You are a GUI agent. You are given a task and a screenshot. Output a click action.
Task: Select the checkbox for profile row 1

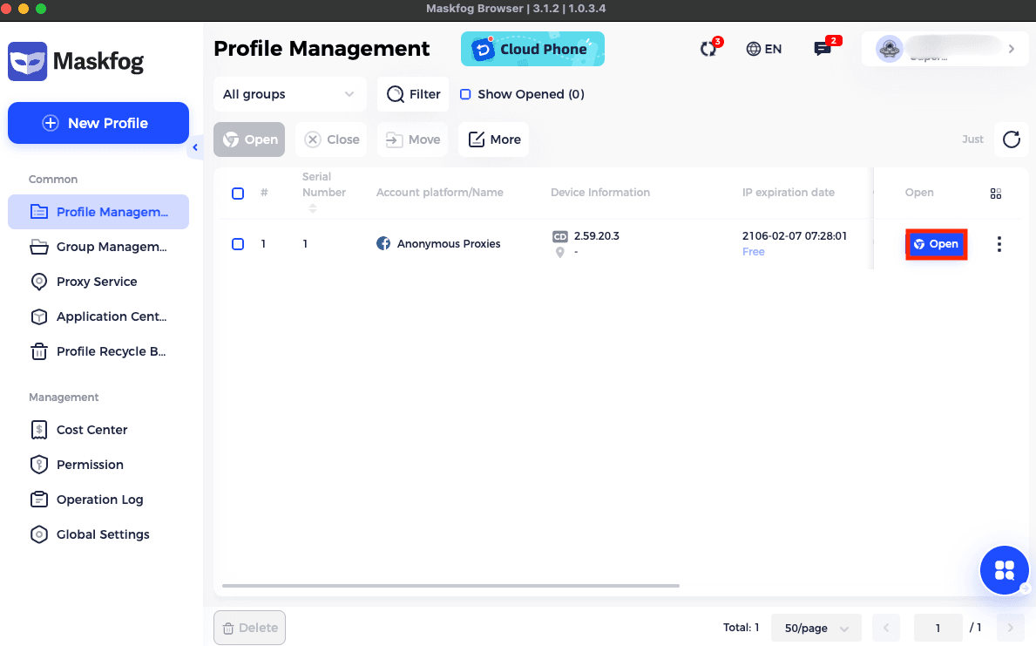tap(238, 244)
